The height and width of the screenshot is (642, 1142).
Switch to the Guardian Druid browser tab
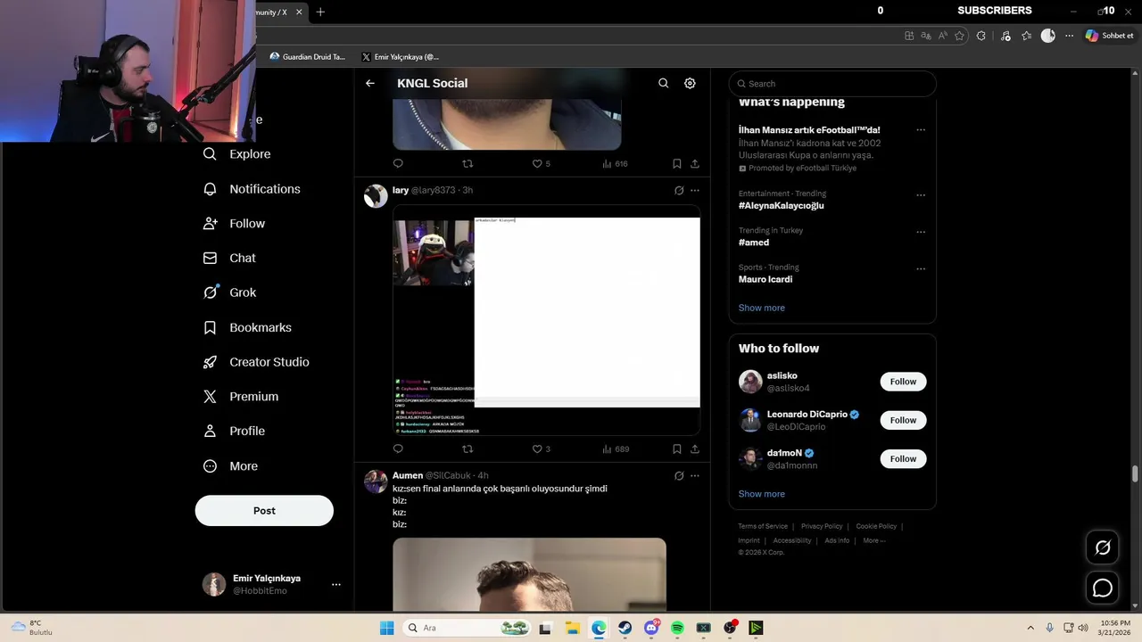[308, 57]
